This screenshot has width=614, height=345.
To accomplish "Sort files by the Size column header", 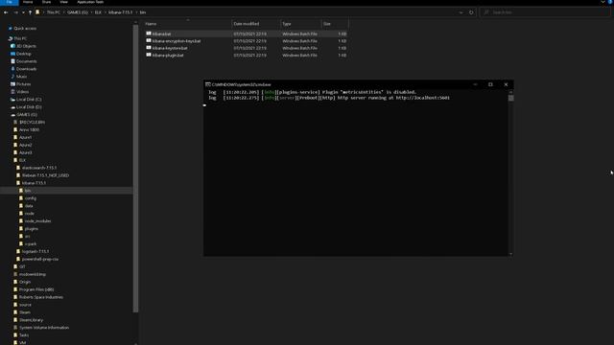I will 335,24.
